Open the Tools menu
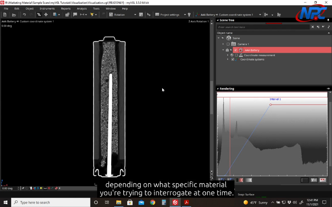Screen dimensions: 332x207 point(96,8)
